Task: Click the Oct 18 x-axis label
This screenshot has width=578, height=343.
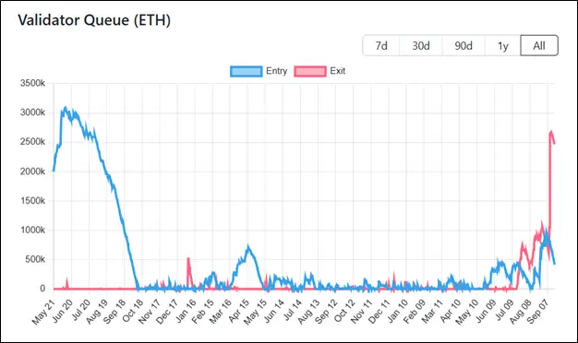Action: click(x=133, y=312)
